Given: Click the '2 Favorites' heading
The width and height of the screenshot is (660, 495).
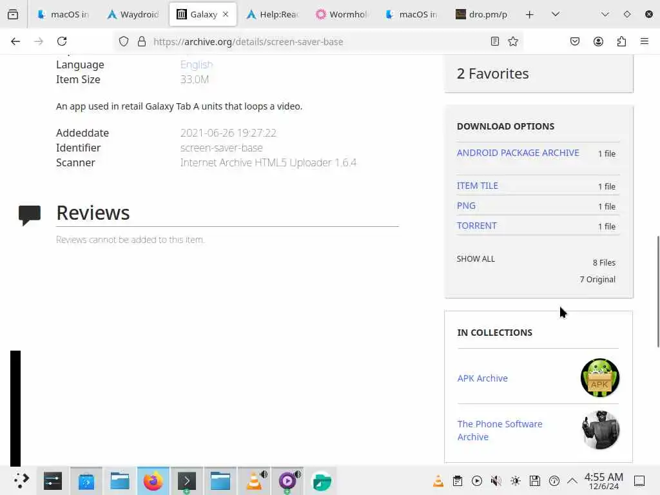Looking at the screenshot, I should 493,73.
